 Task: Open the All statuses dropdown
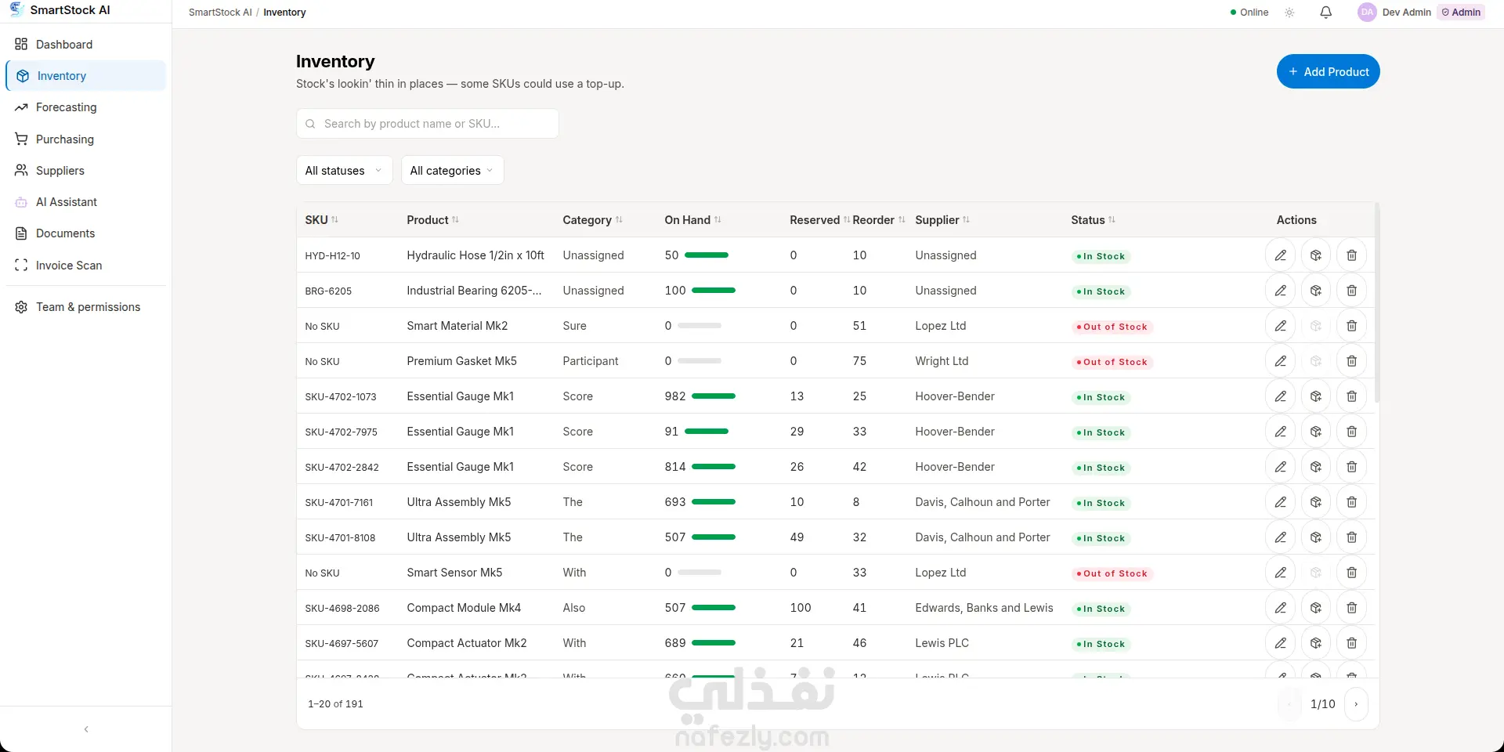click(344, 171)
